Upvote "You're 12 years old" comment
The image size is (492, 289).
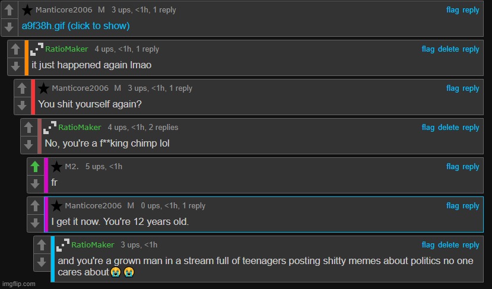click(35, 206)
